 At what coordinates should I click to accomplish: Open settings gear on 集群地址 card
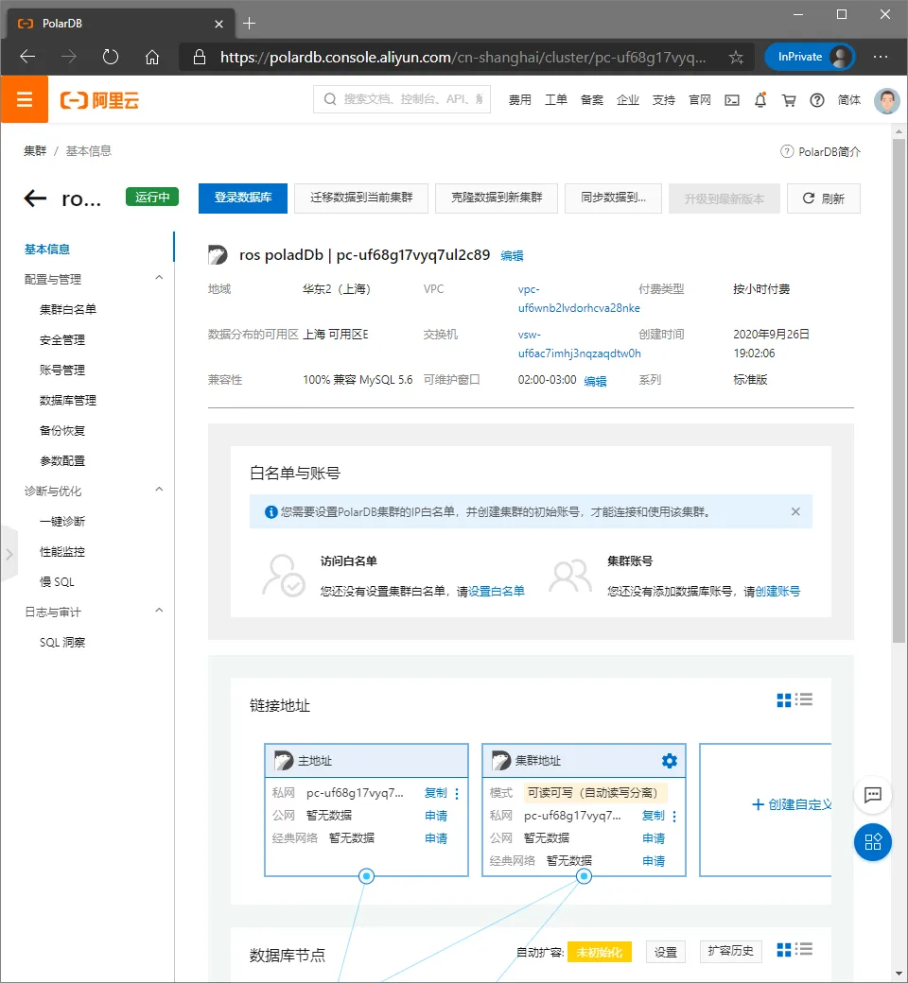[x=670, y=761]
